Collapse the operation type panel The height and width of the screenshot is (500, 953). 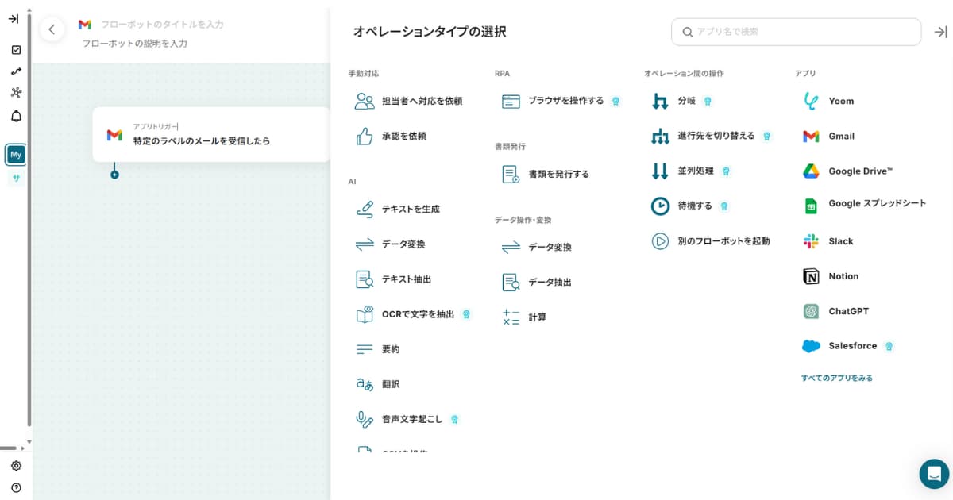click(x=940, y=32)
